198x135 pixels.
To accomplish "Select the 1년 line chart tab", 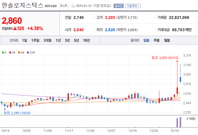I will pos(58,40).
